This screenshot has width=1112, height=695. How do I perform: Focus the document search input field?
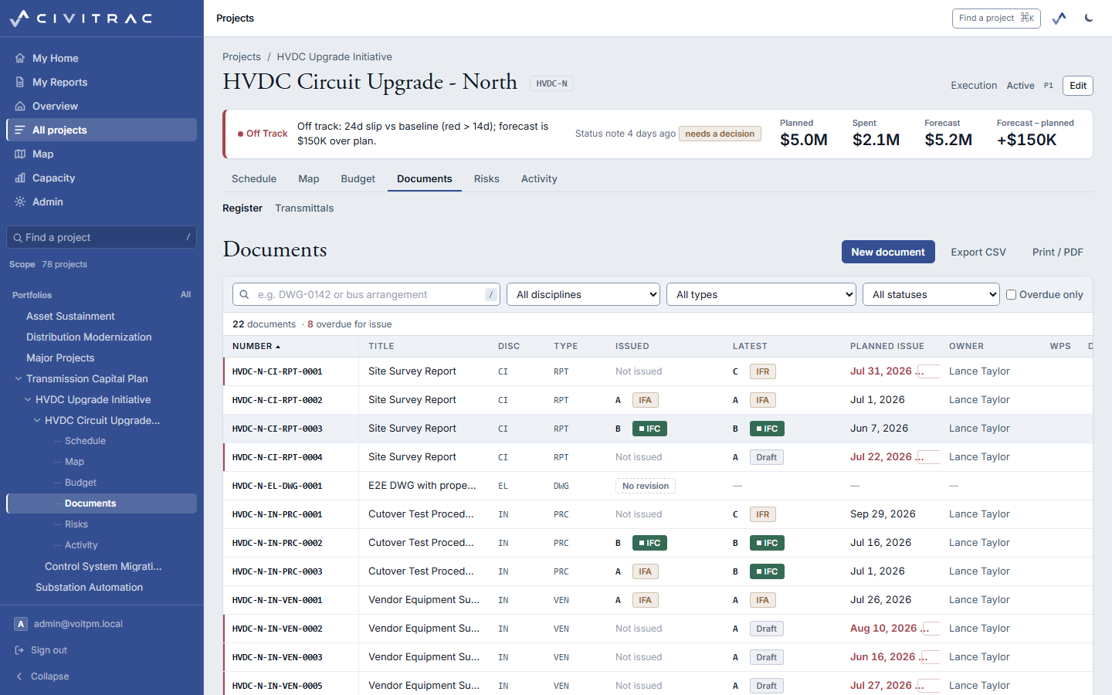coord(367,294)
